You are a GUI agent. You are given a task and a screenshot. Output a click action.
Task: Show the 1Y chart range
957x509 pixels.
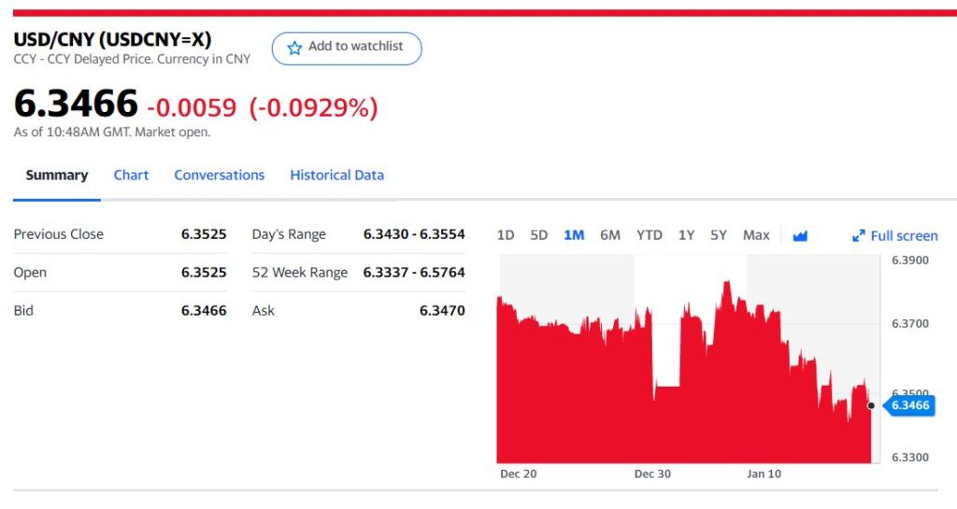point(687,235)
